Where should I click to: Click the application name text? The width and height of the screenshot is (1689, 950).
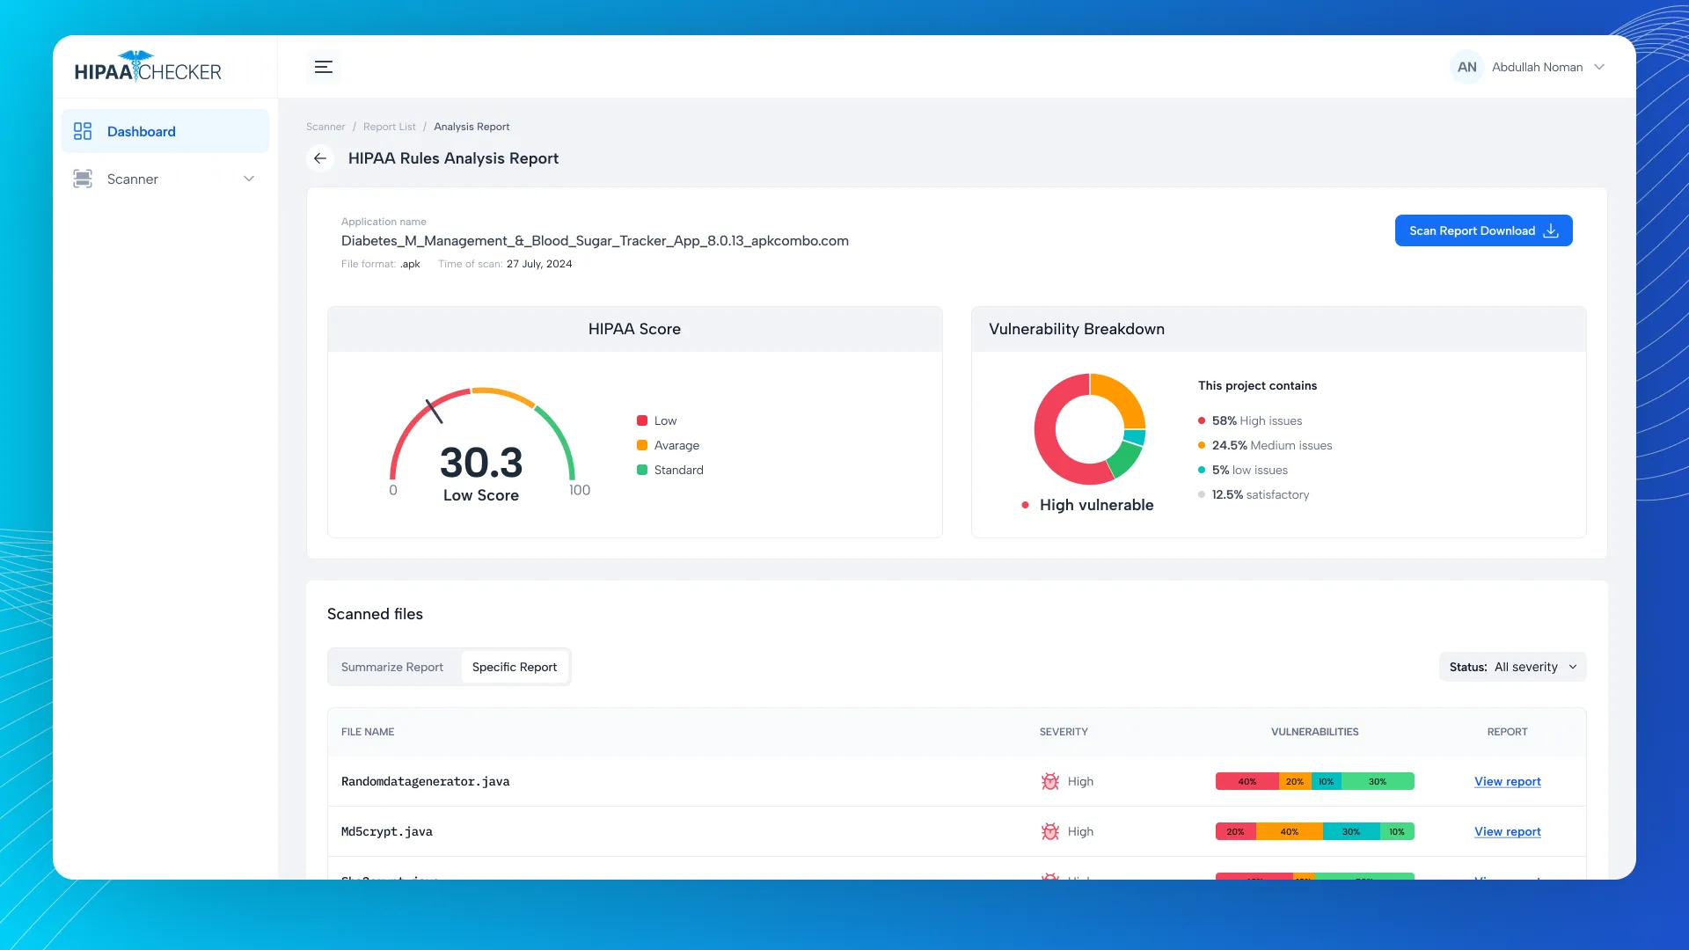click(595, 241)
